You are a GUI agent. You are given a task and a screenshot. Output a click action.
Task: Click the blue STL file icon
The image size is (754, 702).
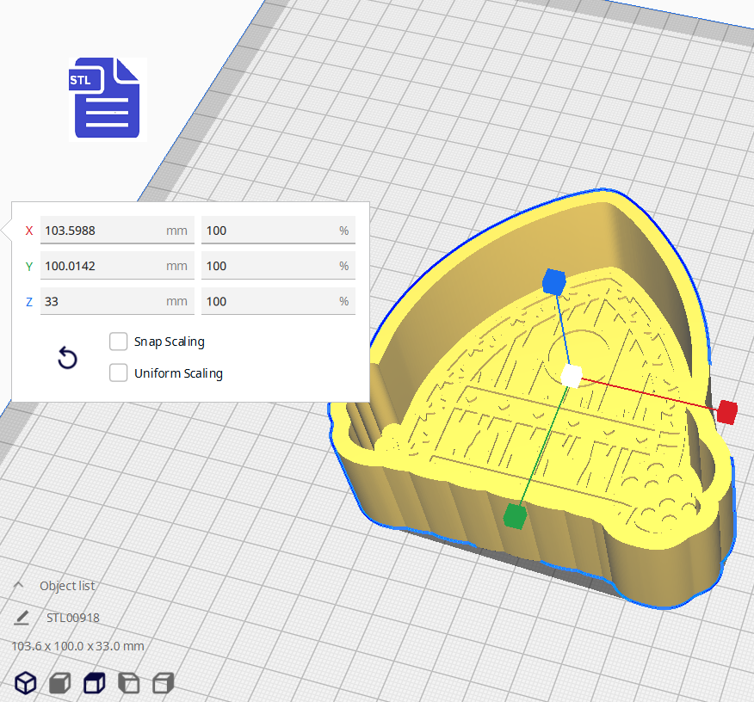(x=107, y=98)
